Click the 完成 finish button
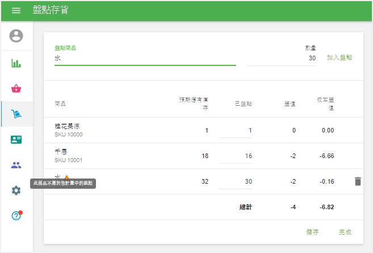 345,232
